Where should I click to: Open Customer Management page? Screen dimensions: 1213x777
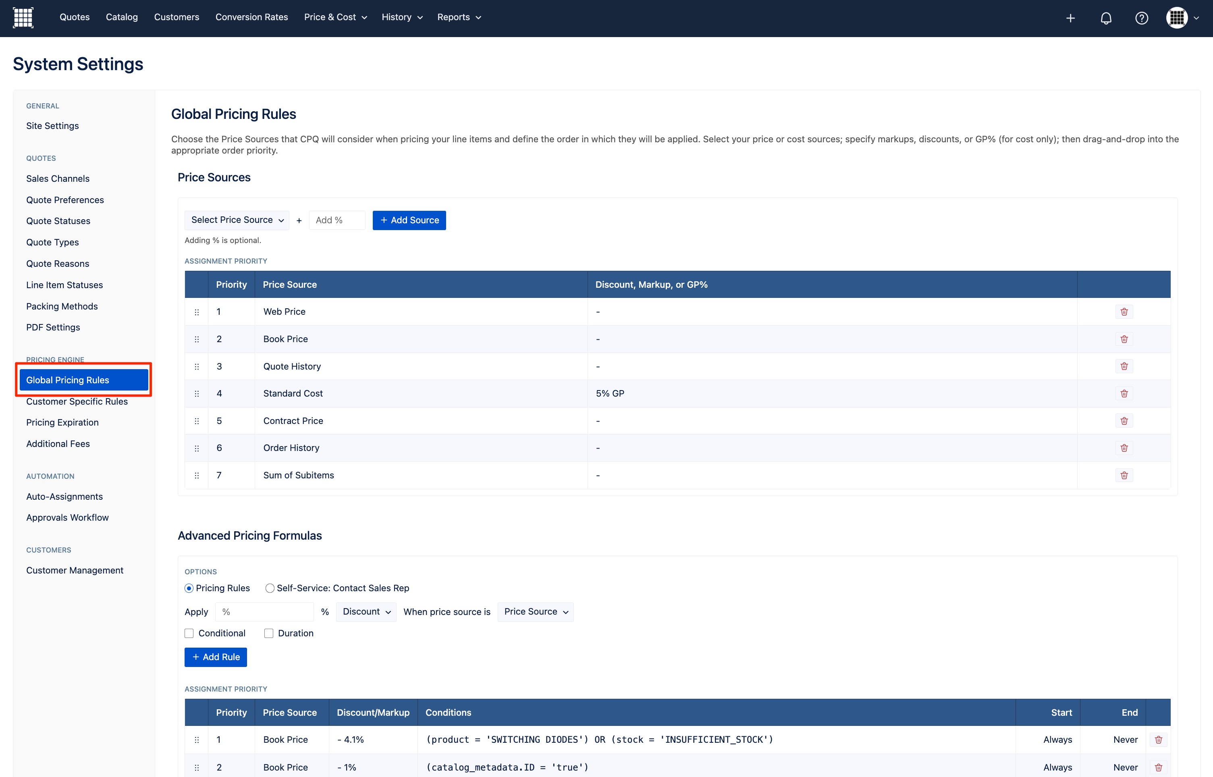[75, 570]
